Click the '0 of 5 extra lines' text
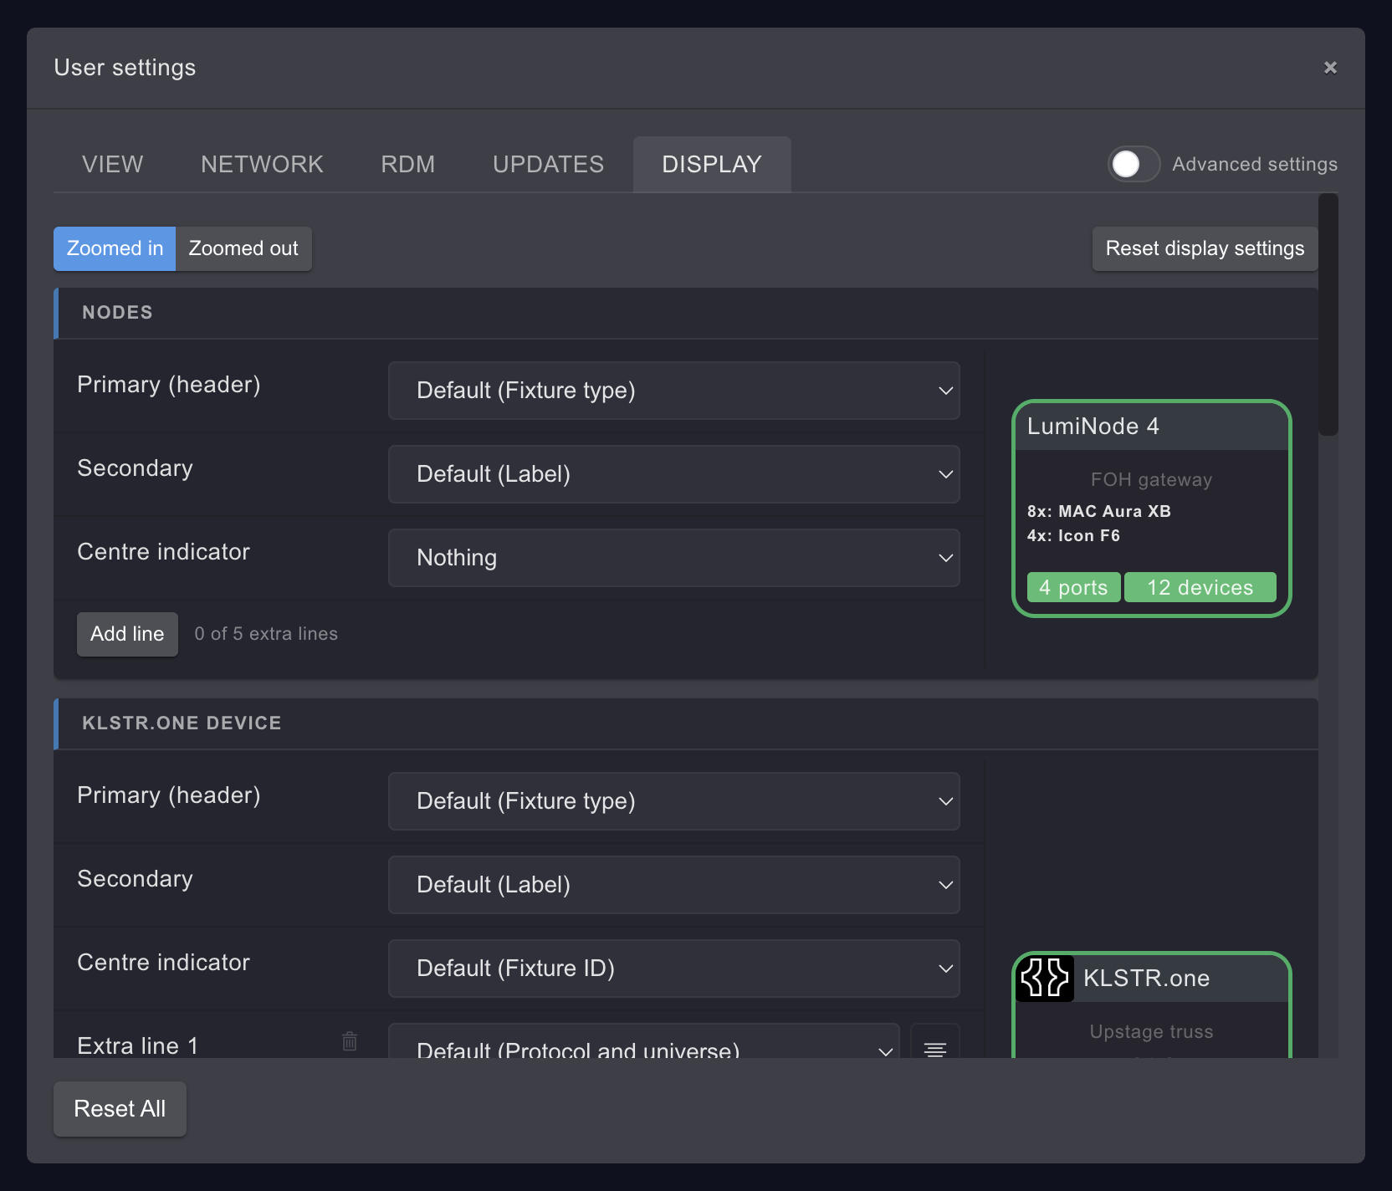The width and height of the screenshot is (1392, 1191). click(266, 634)
